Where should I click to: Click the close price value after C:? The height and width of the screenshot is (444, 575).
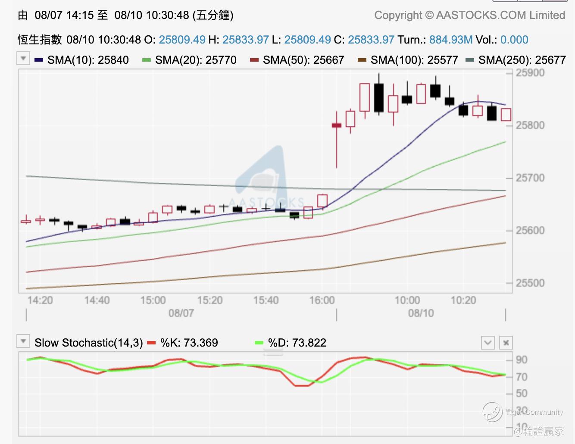371,40
